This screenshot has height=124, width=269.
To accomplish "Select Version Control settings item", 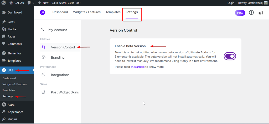I will click(x=60, y=47).
